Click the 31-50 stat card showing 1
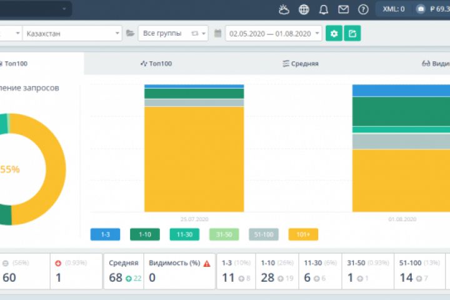450x300 pixels. pyautogui.click(x=368, y=271)
